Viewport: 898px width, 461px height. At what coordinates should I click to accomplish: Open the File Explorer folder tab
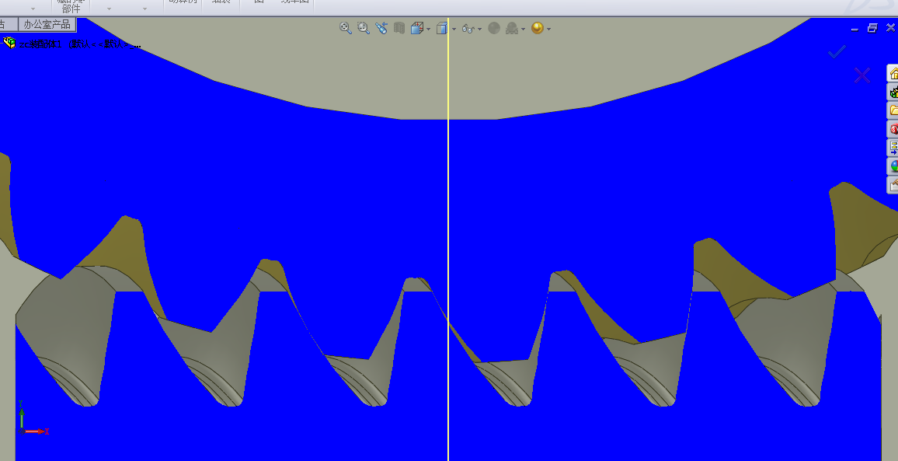893,110
